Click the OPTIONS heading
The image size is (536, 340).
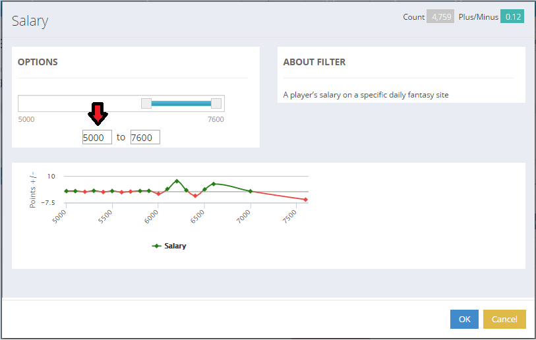tap(38, 62)
